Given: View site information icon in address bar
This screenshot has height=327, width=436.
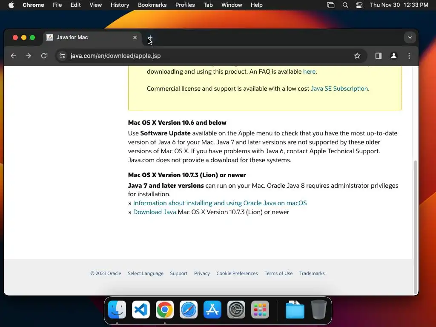Looking at the screenshot, I should click(62, 56).
